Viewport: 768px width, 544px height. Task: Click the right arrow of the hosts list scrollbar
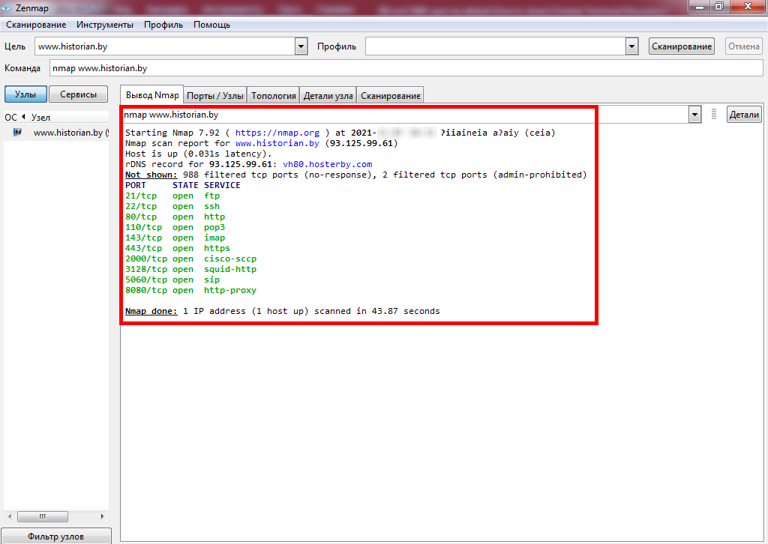104,517
